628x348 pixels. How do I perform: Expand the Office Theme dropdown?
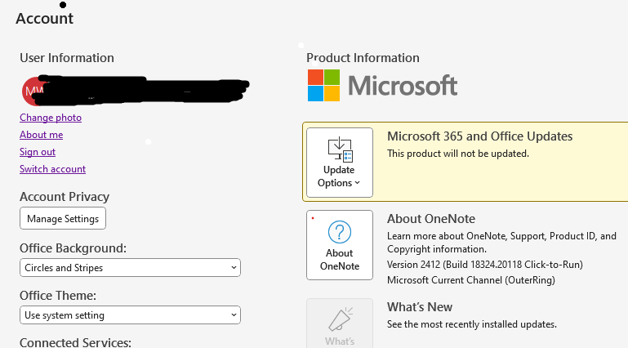click(x=130, y=315)
